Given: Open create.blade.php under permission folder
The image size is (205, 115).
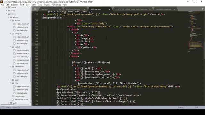Looking at the screenshot, I should pos(23,70).
